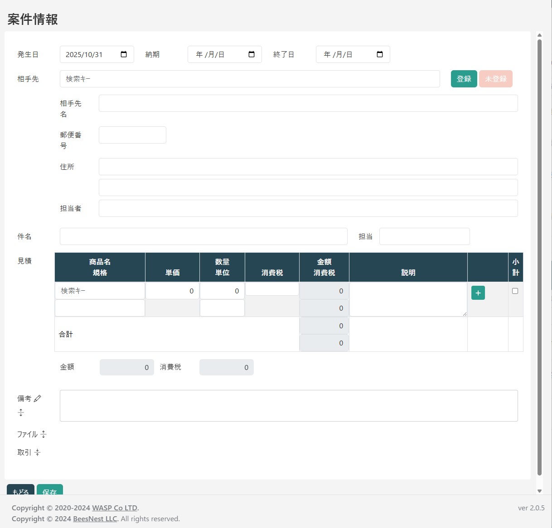Open the calendar icon for 終了日
The height and width of the screenshot is (528, 552).
[x=380, y=54]
